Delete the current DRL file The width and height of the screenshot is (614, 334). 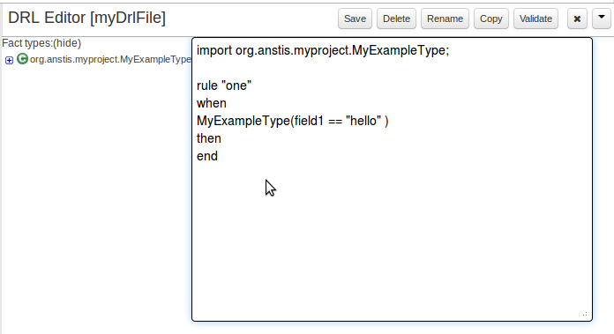pos(396,19)
